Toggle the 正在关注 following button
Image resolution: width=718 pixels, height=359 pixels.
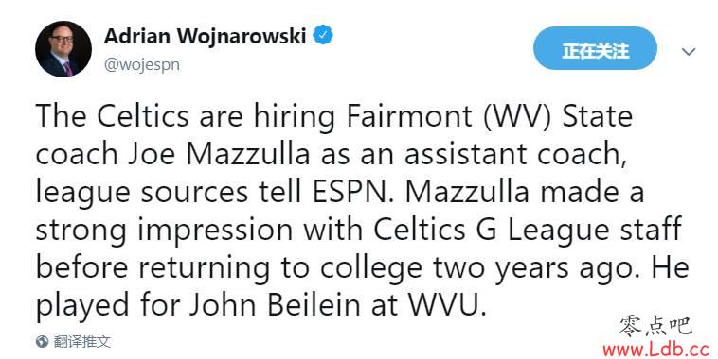(x=595, y=48)
